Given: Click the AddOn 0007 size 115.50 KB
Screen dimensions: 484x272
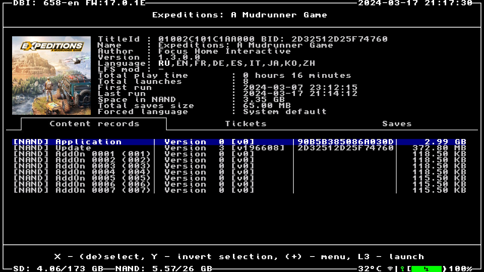Looking at the screenshot, I should (x=439, y=190).
